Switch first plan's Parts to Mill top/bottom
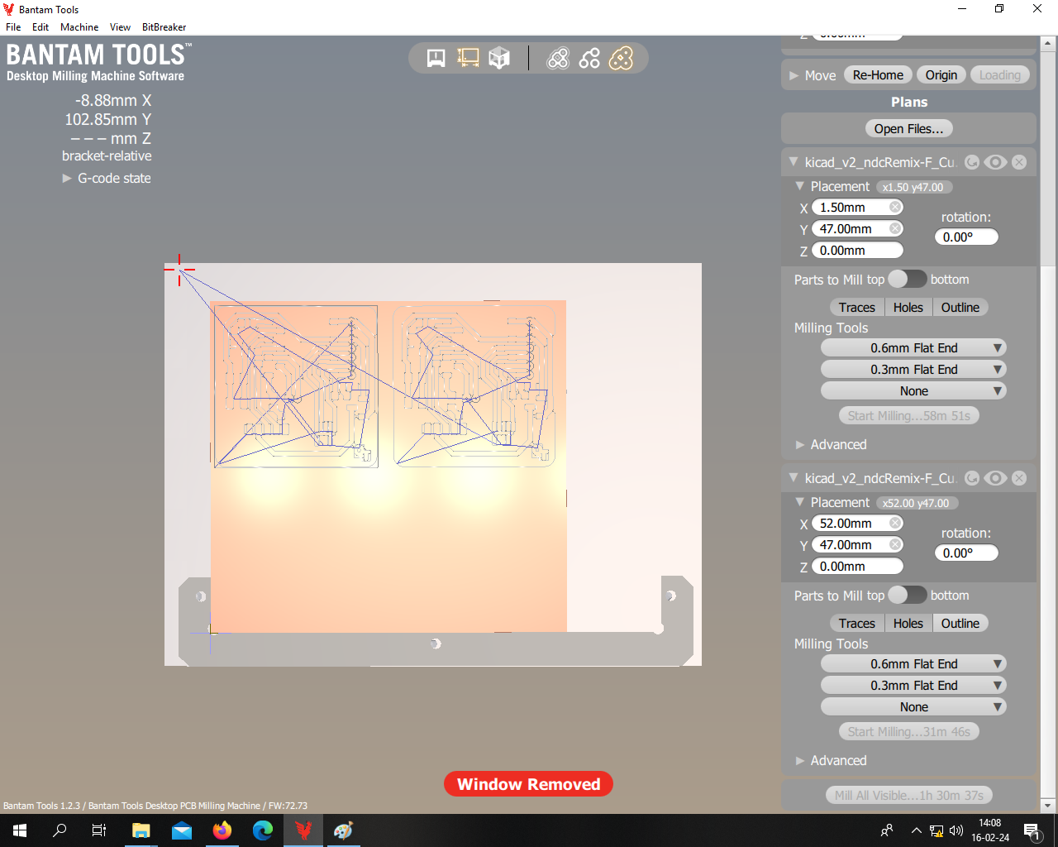This screenshot has width=1058, height=847. pyautogui.click(x=908, y=279)
